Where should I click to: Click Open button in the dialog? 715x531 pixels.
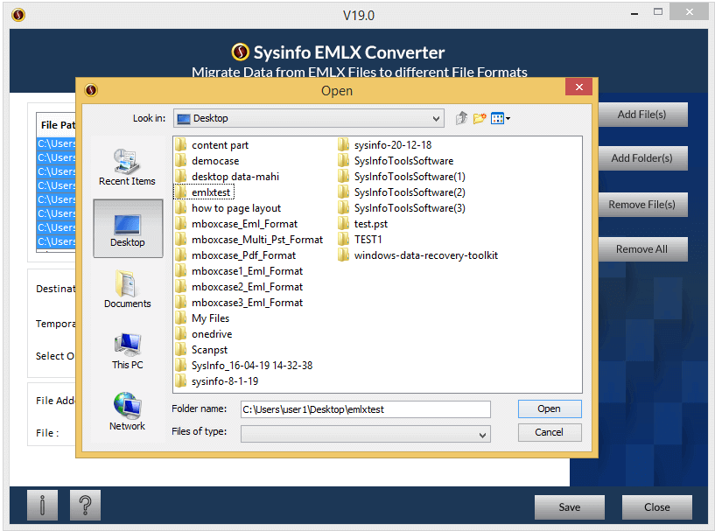[550, 409]
